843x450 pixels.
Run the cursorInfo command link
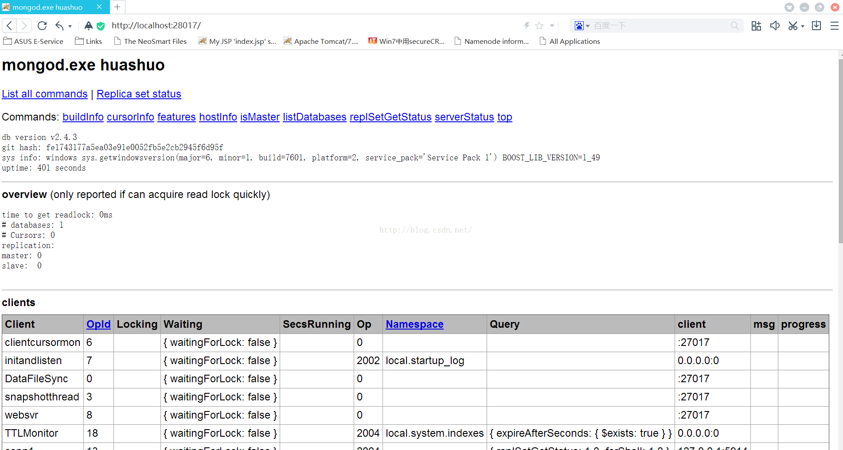pos(130,117)
